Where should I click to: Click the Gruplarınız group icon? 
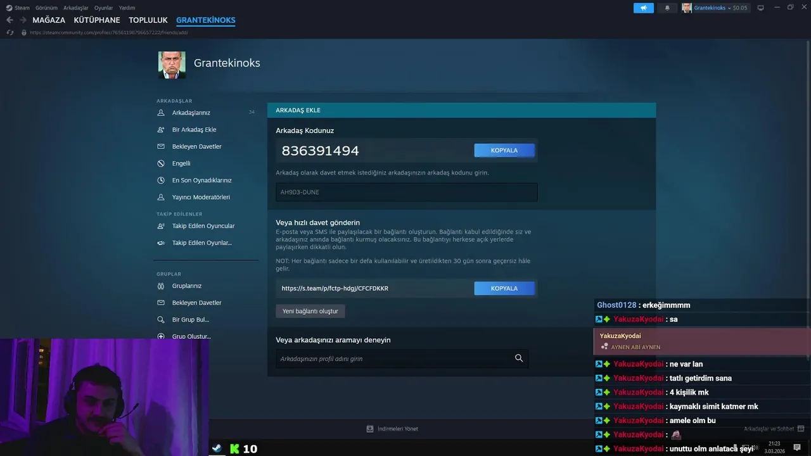(x=160, y=286)
